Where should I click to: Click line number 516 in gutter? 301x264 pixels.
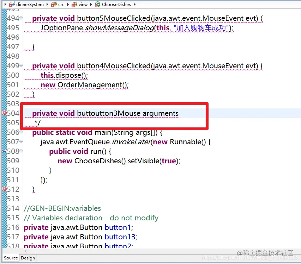(x=13, y=227)
